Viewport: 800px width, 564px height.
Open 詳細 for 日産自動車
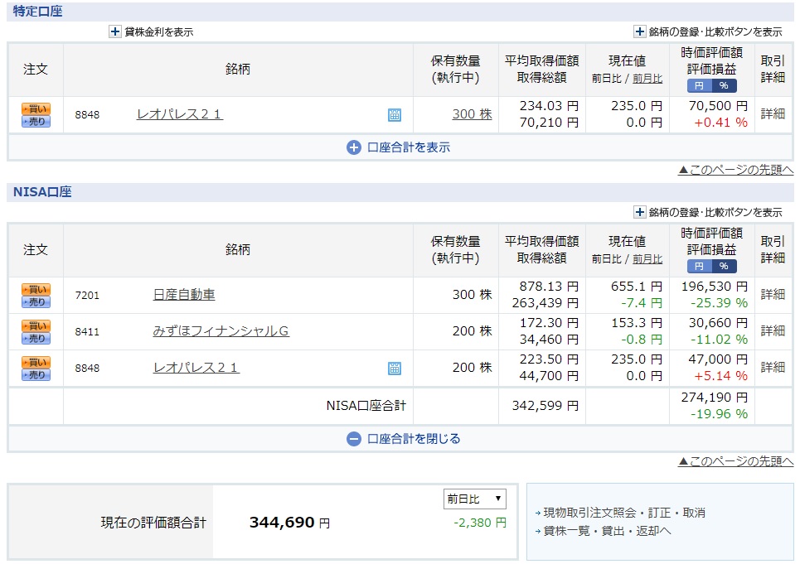773,295
